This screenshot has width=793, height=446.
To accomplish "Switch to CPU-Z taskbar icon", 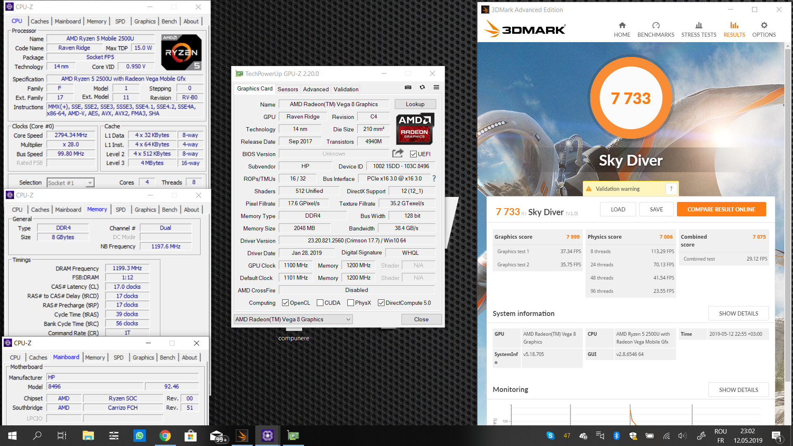I will pyautogui.click(x=268, y=436).
